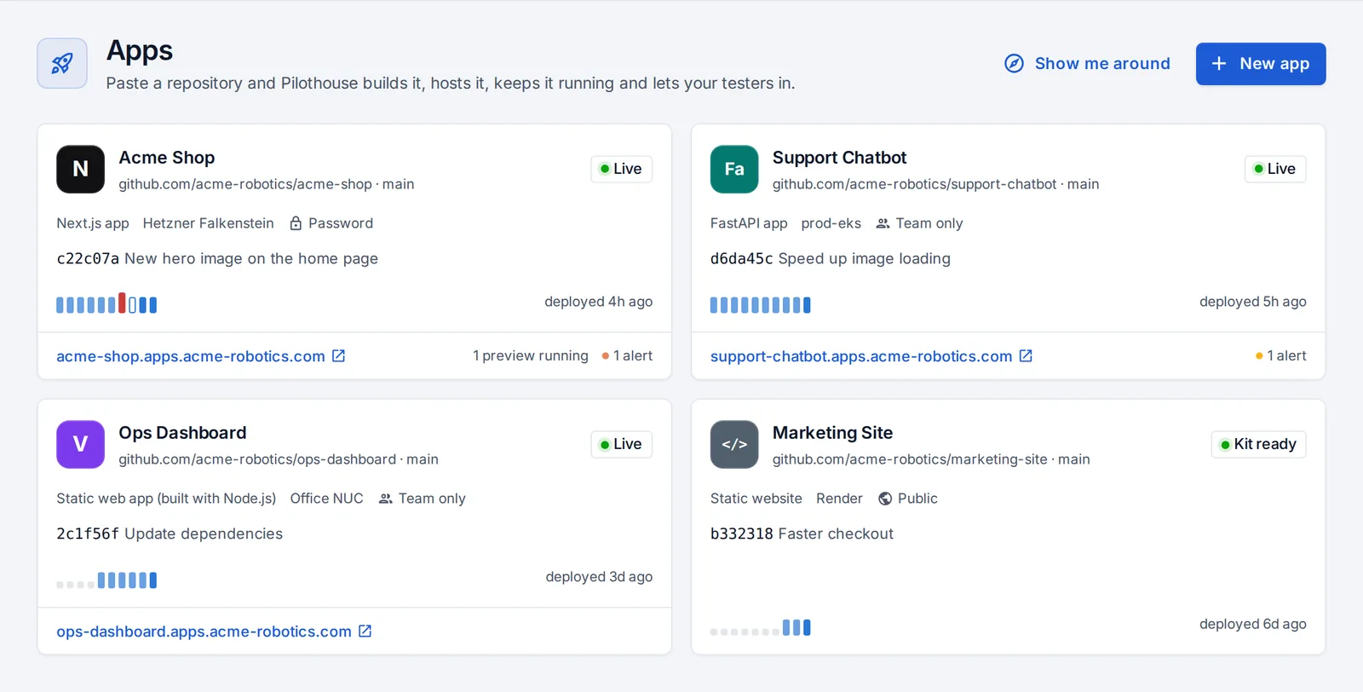Click the compass icon beside Show me around
Screen dimensions: 1363x692
[x=1014, y=64]
